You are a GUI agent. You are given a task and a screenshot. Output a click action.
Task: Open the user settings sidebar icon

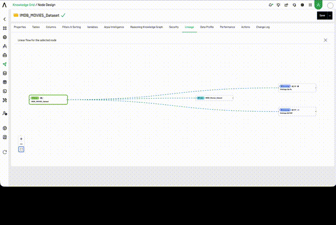5,113
